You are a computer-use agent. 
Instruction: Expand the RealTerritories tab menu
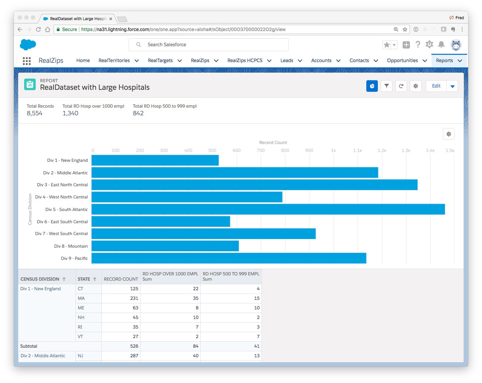click(x=137, y=61)
